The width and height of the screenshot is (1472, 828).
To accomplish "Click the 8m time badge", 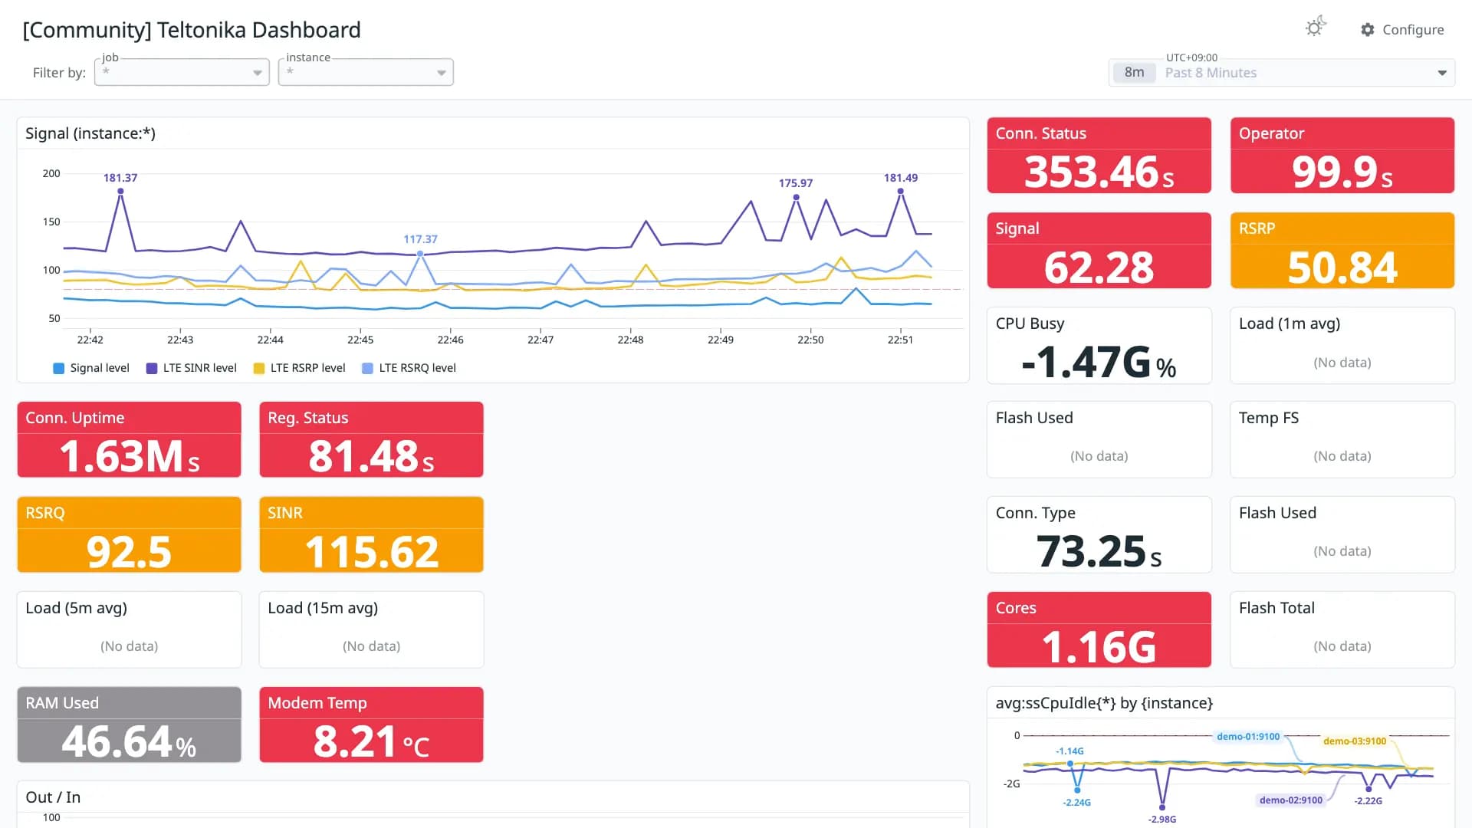I will (x=1134, y=73).
